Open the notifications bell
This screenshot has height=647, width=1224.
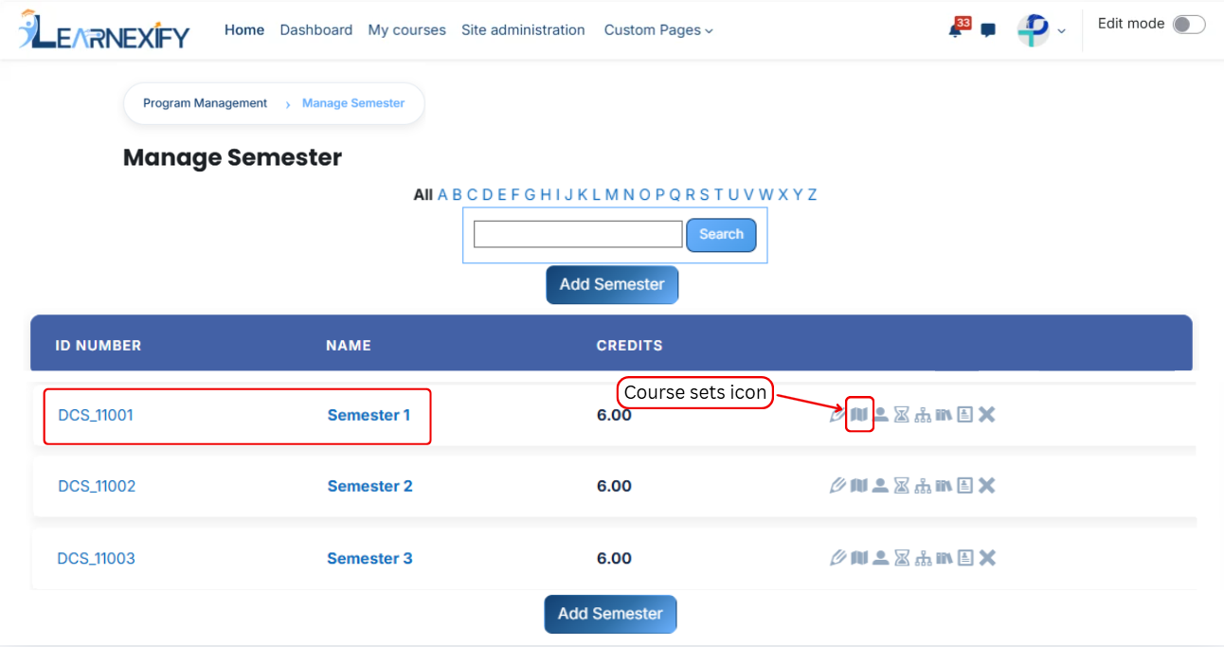click(956, 29)
